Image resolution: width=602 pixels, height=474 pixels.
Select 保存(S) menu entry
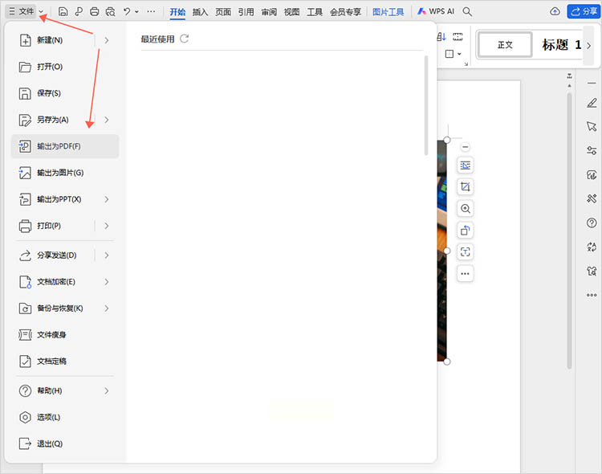64,93
